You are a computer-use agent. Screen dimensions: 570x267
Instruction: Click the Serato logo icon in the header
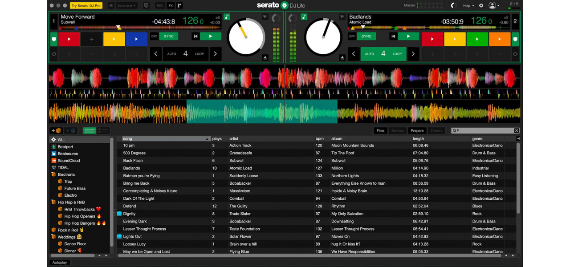tap(285, 5)
